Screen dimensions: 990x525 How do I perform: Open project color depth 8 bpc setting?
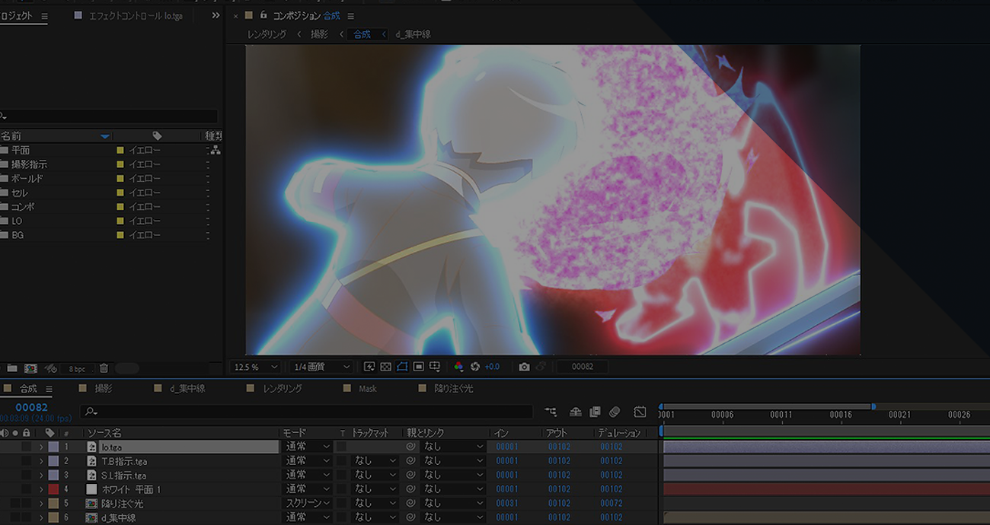(77, 368)
